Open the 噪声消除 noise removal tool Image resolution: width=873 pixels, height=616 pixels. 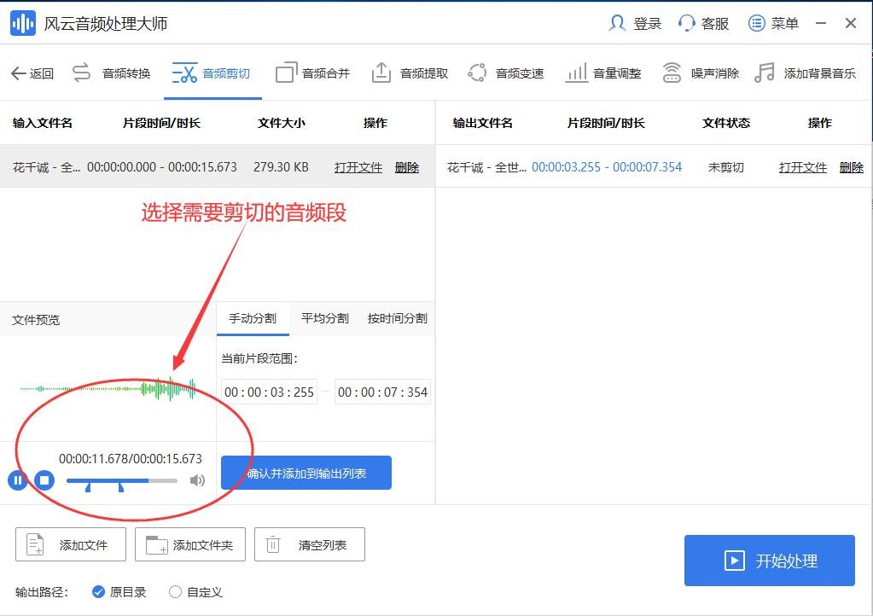[698, 73]
